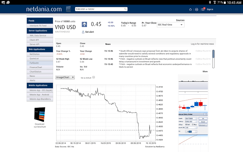The width and height of the screenshot is (243, 152).
Task: Toggle the Set as default checkbox
Action: click(94, 77)
